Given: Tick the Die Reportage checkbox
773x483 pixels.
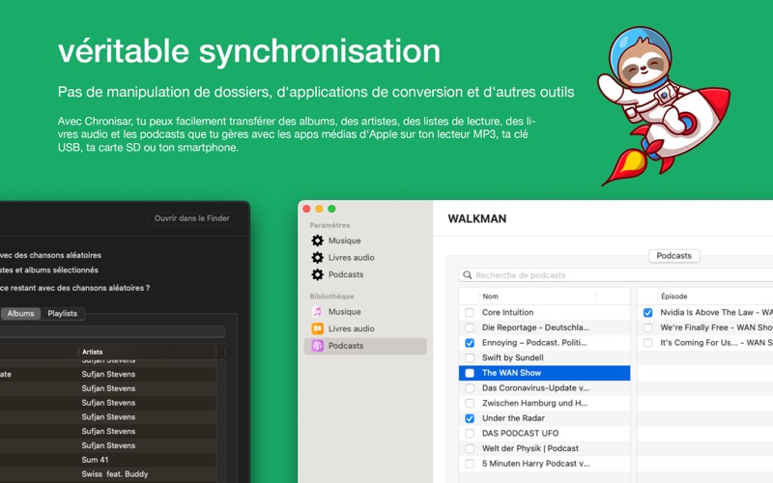Looking at the screenshot, I should pyautogui.click(x=470, y=327).
